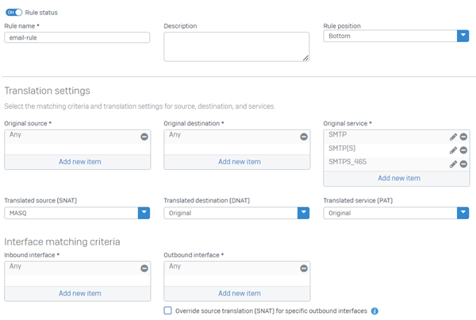Remove 'Any' from Original destination list
Image resolution: width=476 pixels, height=320 pixels.
[x=304, y=137]
